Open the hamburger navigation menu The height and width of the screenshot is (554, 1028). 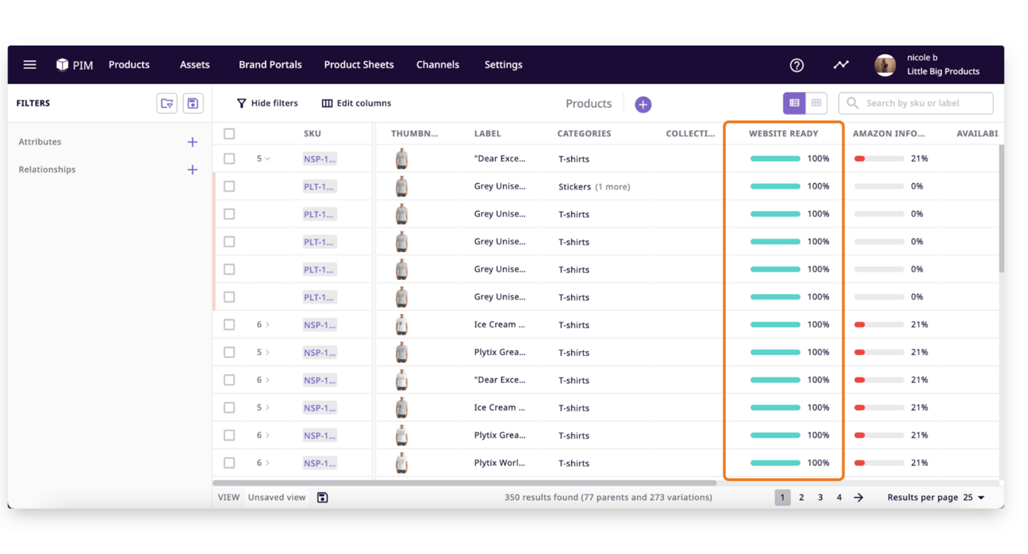(29, 65)
